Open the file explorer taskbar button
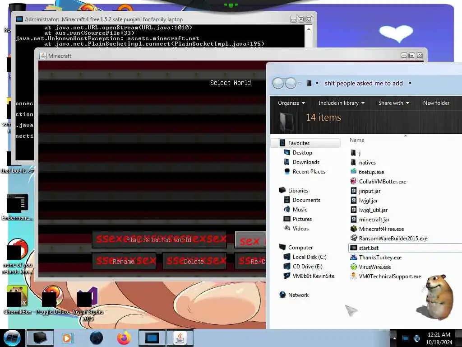Image resolution: width=462 pixels, height=347 pixels. [40, 338]
